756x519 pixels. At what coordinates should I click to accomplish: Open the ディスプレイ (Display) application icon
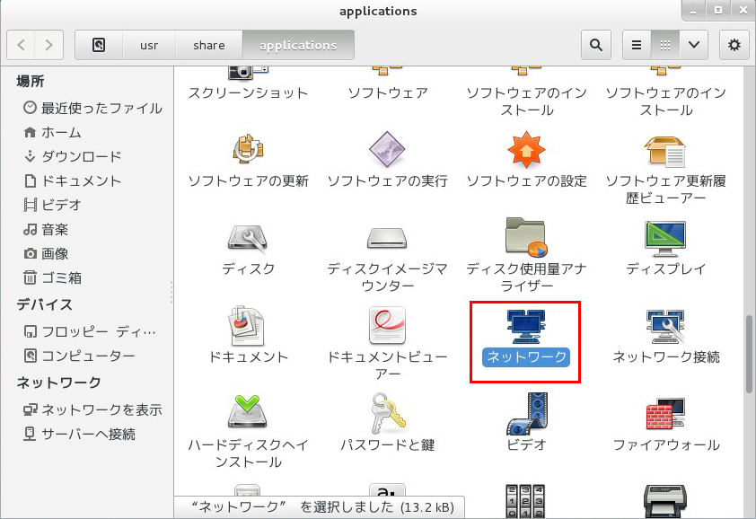[x=665, y=238]
